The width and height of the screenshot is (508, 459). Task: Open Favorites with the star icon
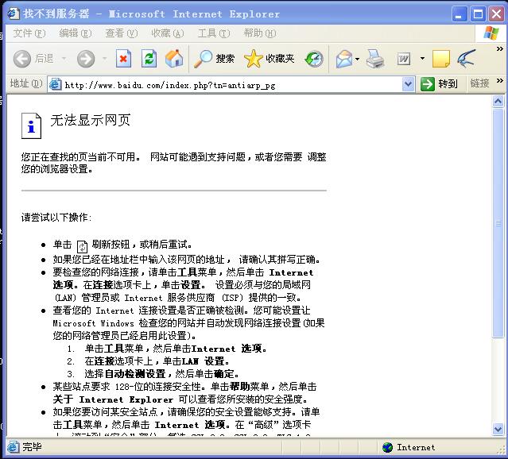[x=253, y=59]
